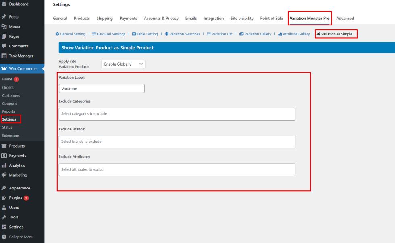Click the Users person icon
Viewport: 395px width, 243px height.
[x=4, y=208]
